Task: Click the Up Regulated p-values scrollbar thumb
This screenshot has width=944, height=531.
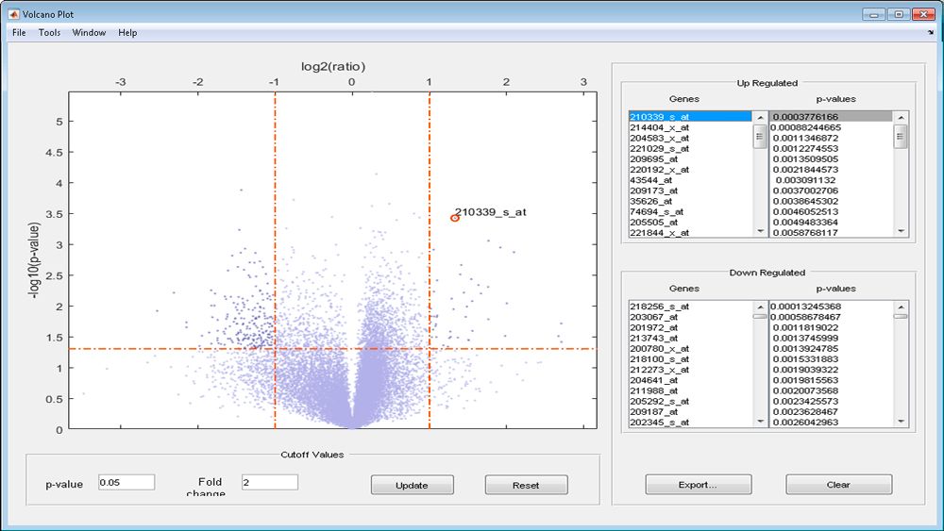Action: 901,137
